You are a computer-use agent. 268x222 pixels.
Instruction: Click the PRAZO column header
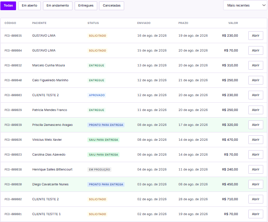tap(183, 23)
